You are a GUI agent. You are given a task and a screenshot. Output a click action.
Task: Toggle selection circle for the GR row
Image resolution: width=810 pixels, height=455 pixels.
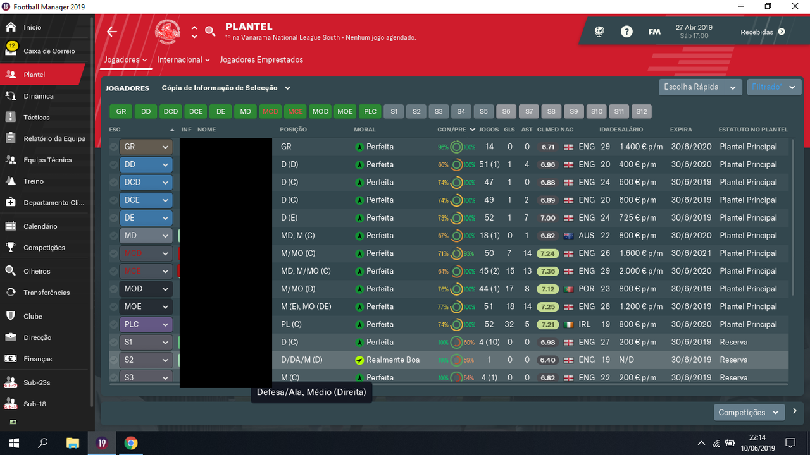(113, 147)
